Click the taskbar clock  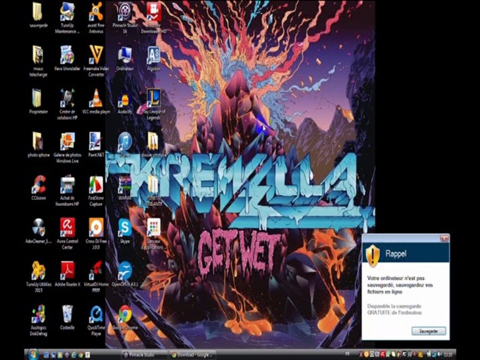click(x=448, y=354)
